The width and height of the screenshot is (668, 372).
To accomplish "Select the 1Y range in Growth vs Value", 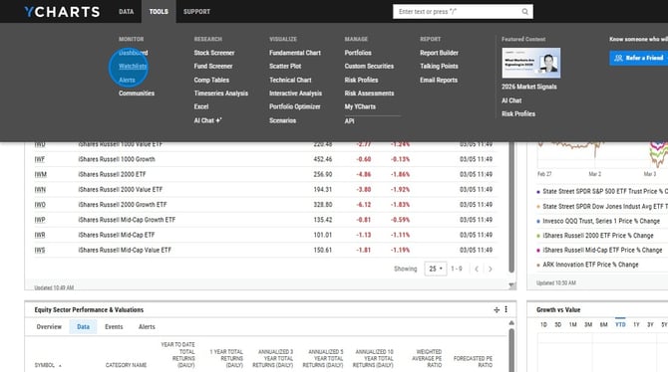I will [636, 325].
